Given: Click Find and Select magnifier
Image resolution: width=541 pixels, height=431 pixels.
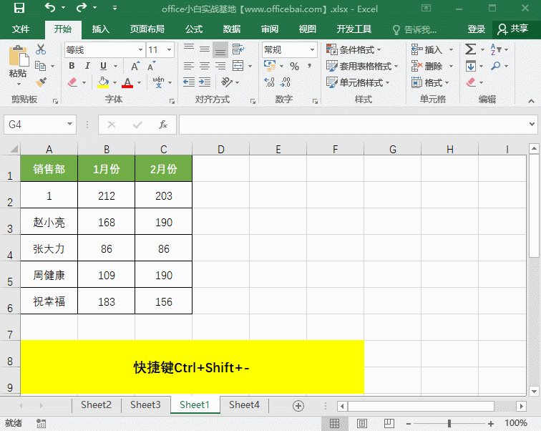Looking at the screenshot, I should coord(496,66).
